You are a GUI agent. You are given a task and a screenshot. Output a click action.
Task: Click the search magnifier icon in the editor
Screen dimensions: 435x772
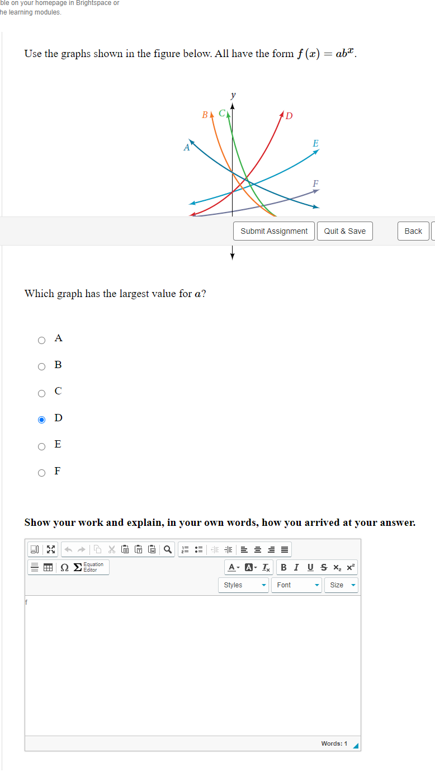[x=166, y=549]
